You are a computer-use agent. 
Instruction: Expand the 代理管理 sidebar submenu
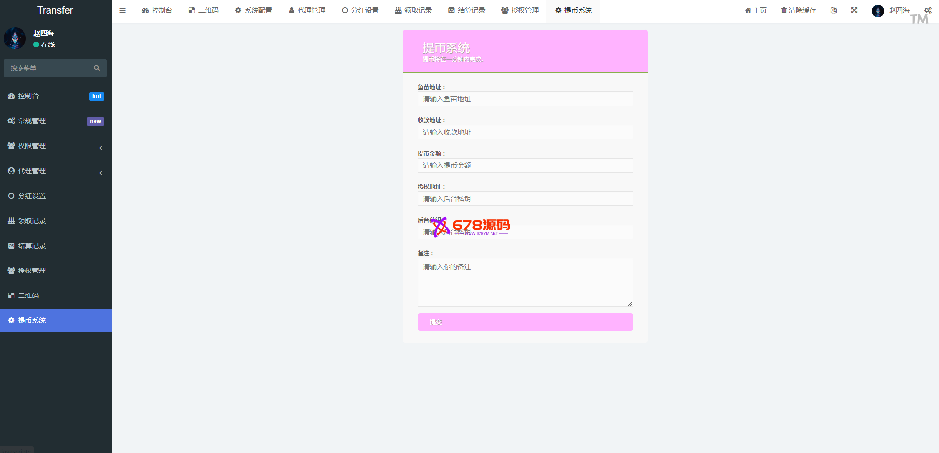tap(55, 171)
